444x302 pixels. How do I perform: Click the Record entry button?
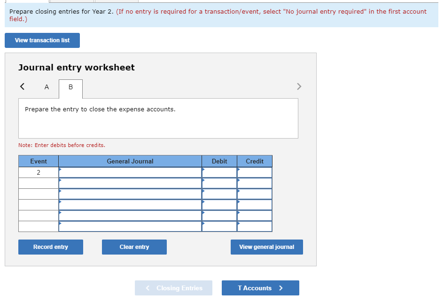tap(50, 247)
